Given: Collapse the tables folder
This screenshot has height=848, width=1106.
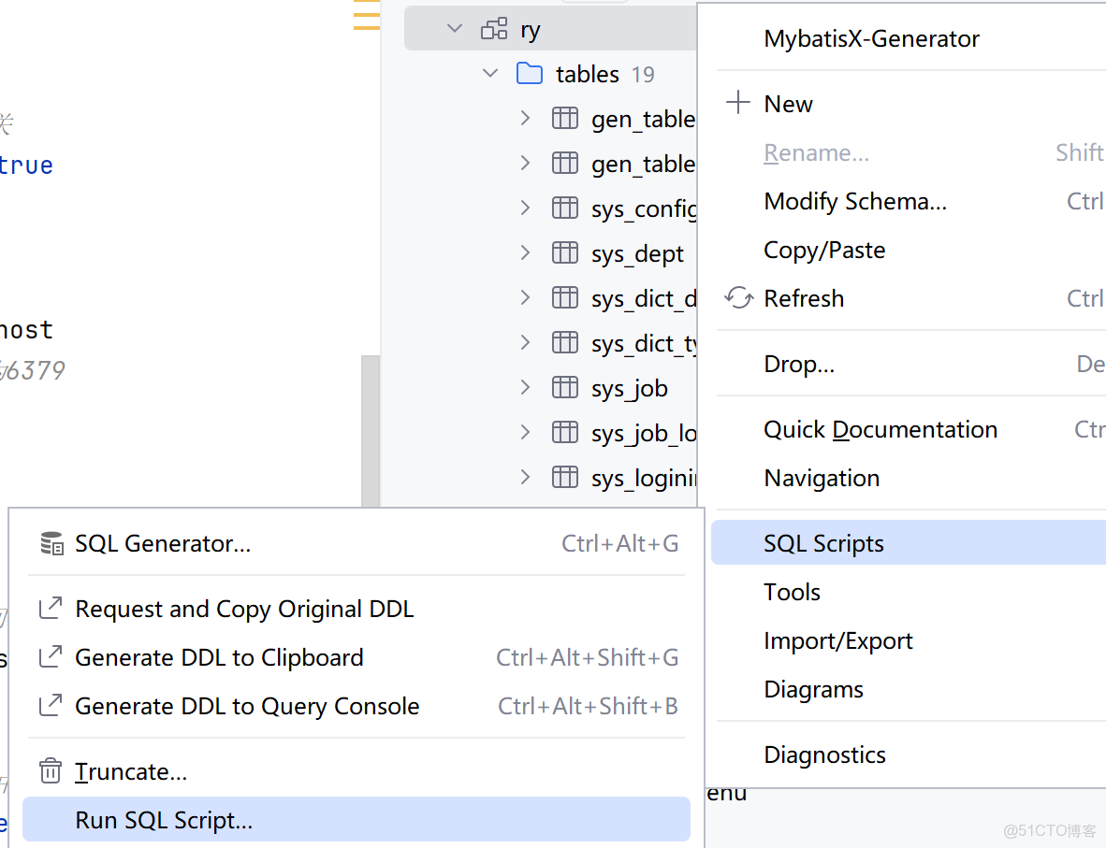Looking at the screenshot, I should tap(489, 73).
